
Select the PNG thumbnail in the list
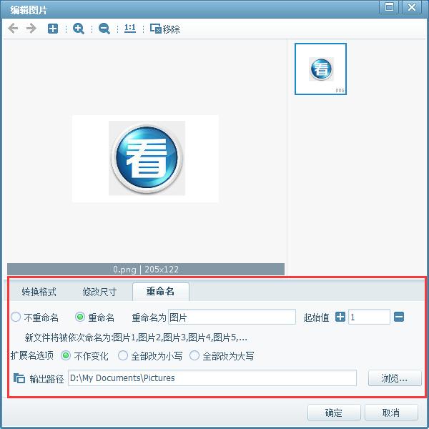(x=320, y=69)
